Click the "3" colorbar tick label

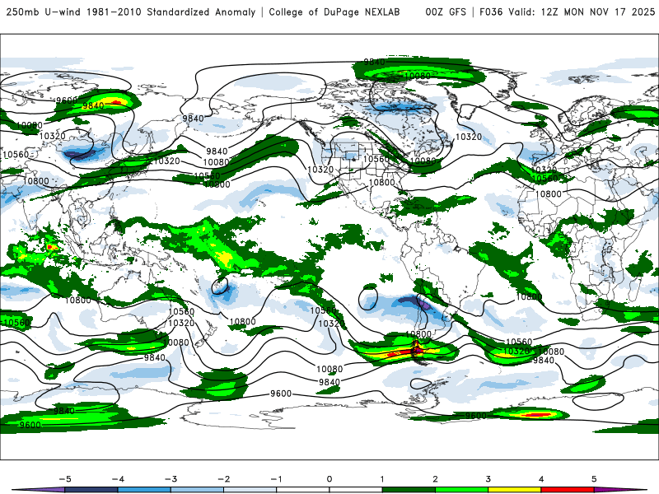[x=488, y=479]
